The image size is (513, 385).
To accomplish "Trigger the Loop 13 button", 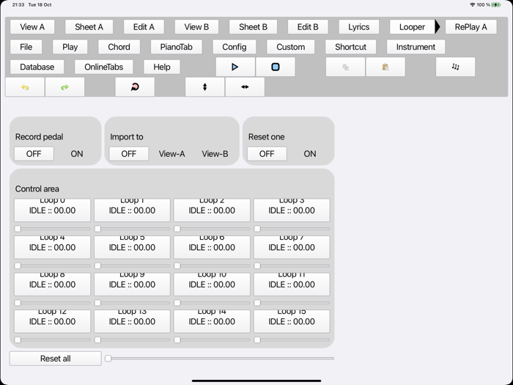I will click(132, 321).
